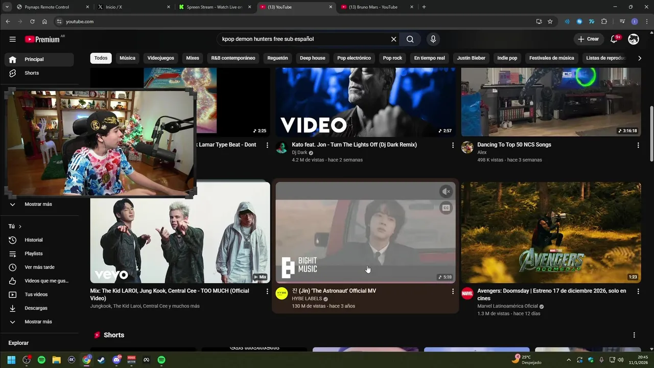The width and height of the screenshot is (654, 368).
Task: Play the Dancing To Top 50 NCS thumbnail
Action: pos(551,102)
